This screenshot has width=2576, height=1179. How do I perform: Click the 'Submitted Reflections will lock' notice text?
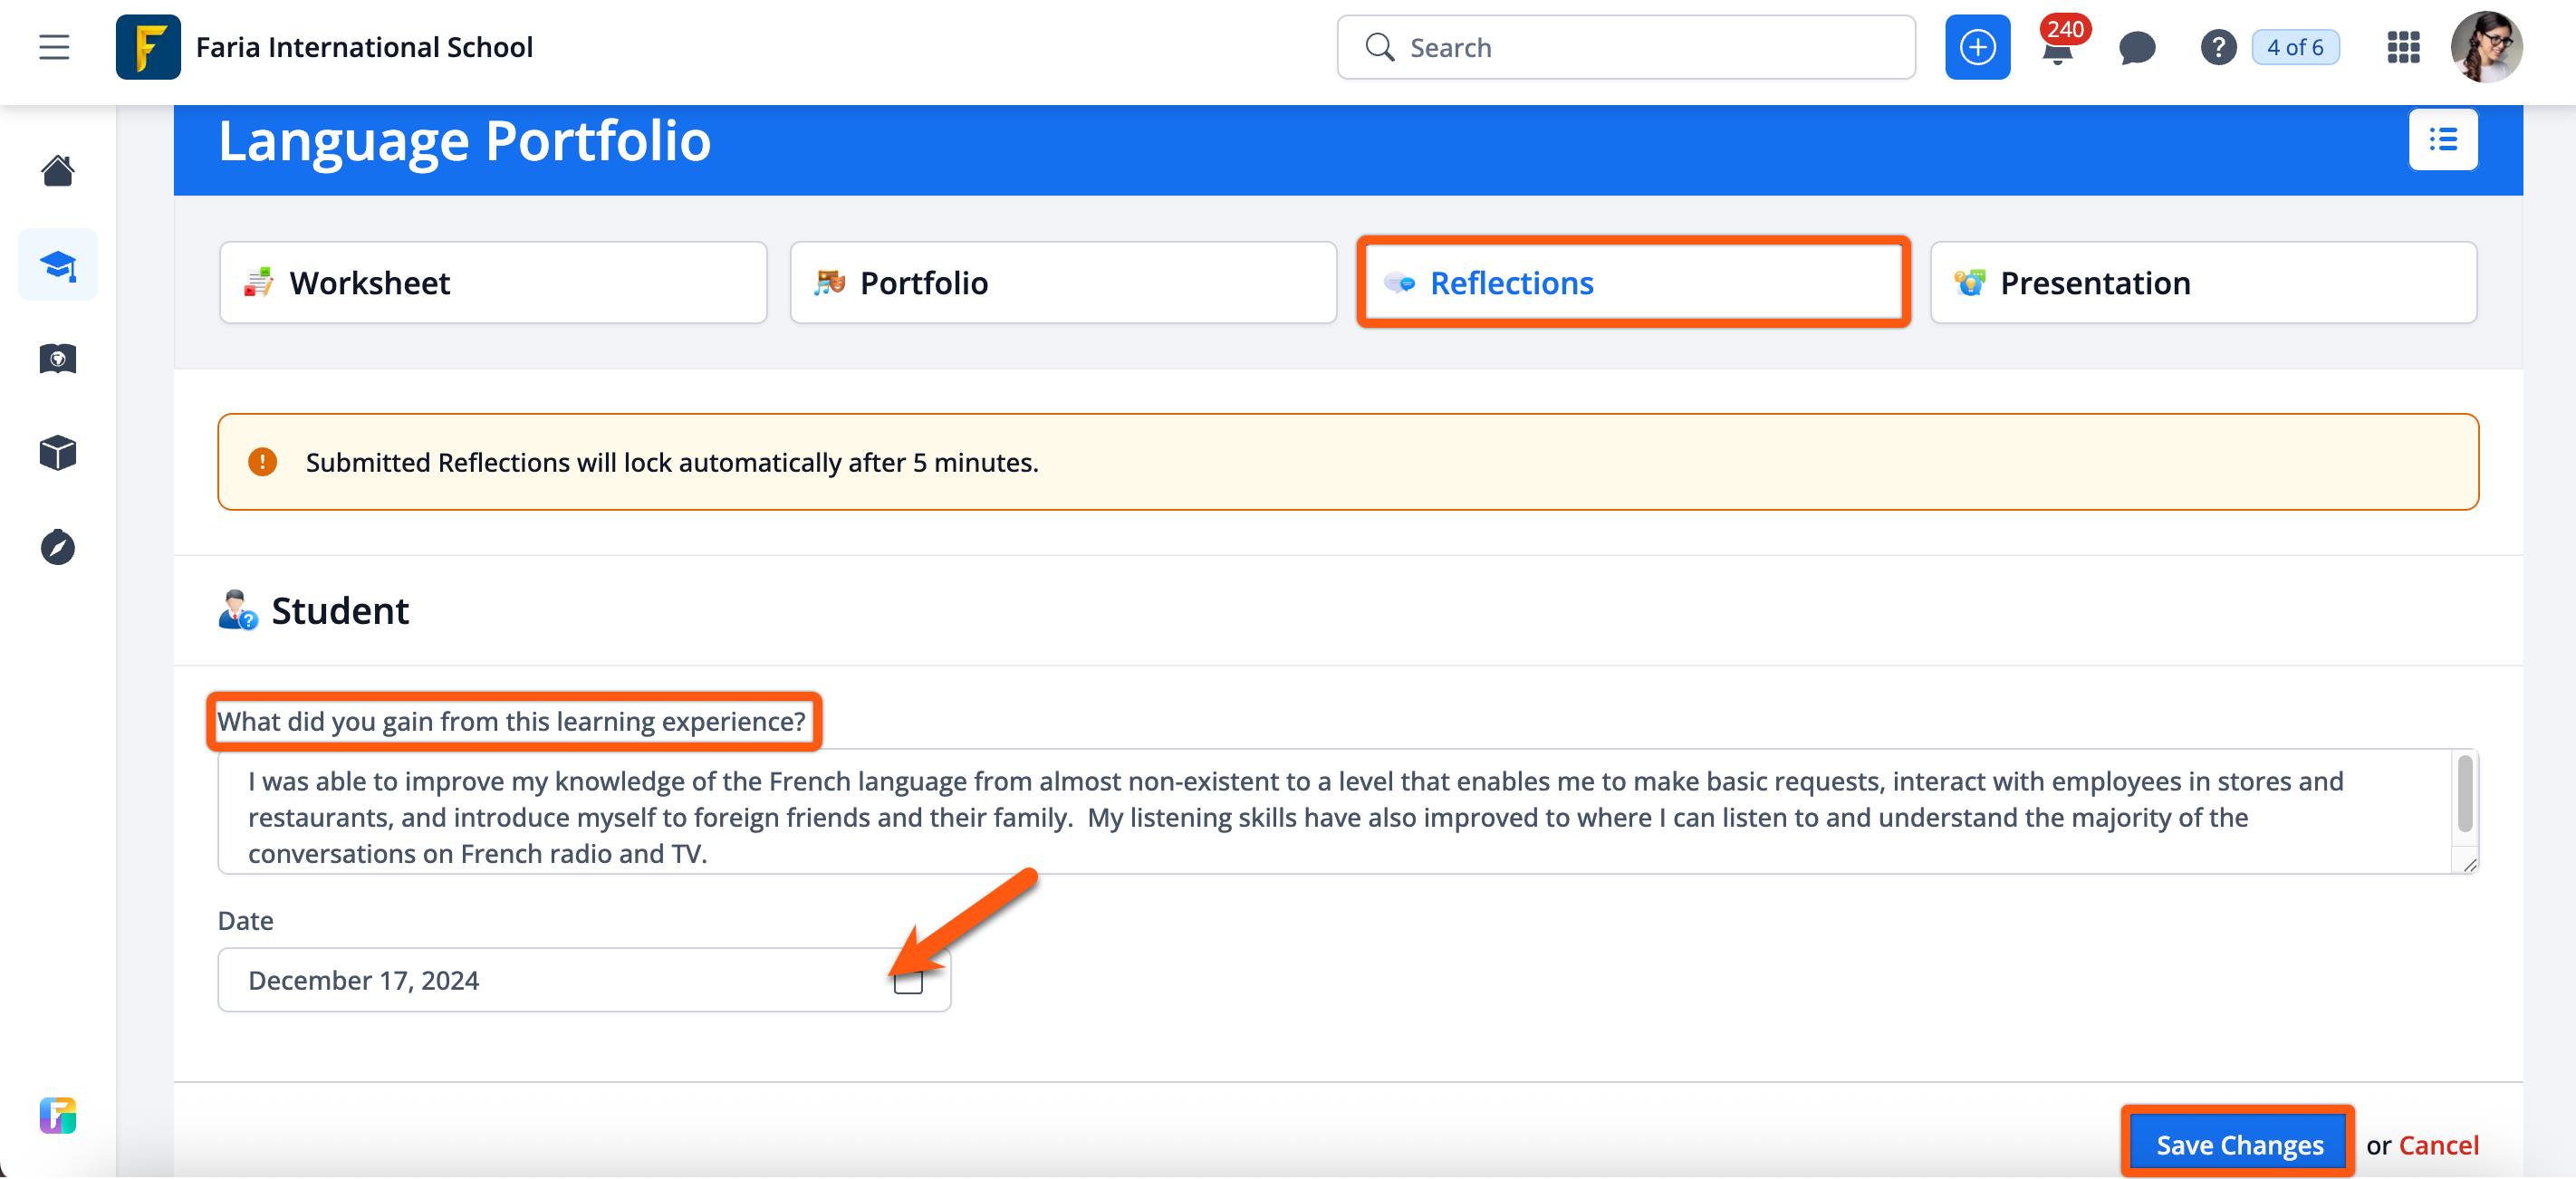pyautogui.click(x=672, y=462)
